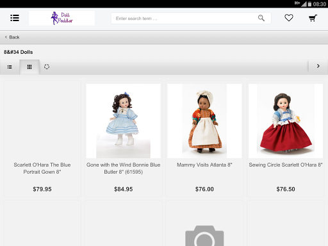Switch to list view layout
328x246 pixels.
coord(10,67)
